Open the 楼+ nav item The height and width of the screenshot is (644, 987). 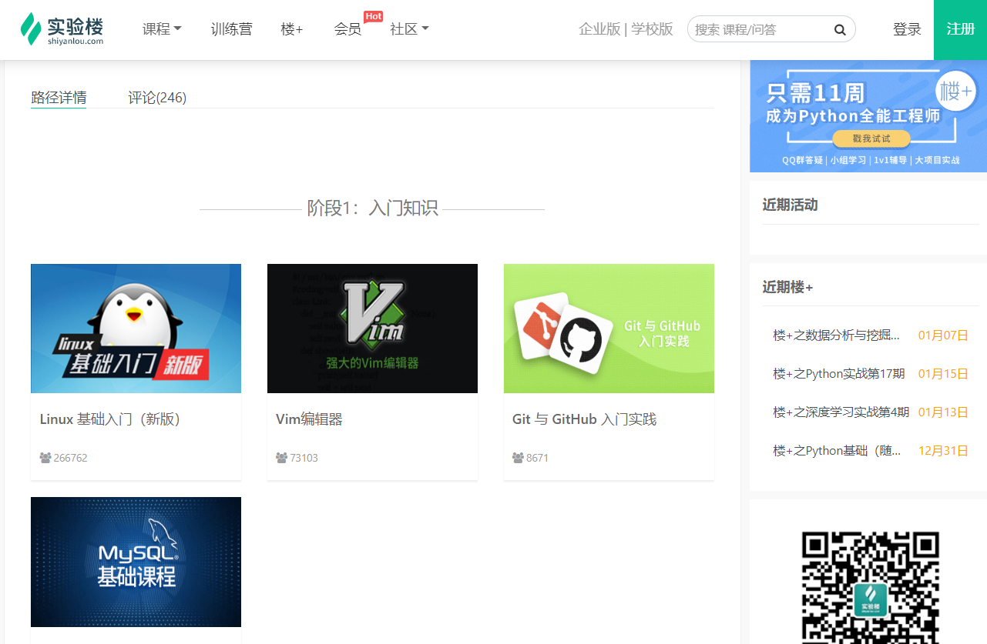tap(292, 29)
